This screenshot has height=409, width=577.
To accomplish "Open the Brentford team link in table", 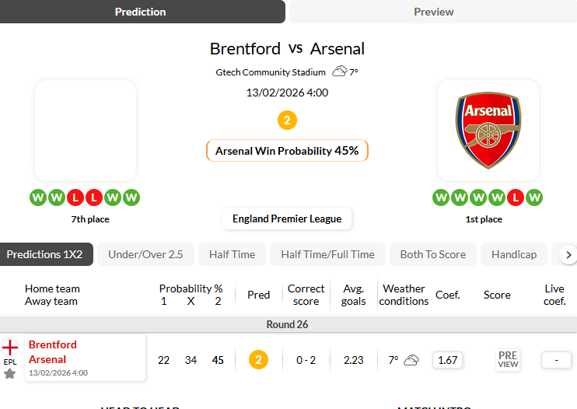I will click(x=53, y=344).
